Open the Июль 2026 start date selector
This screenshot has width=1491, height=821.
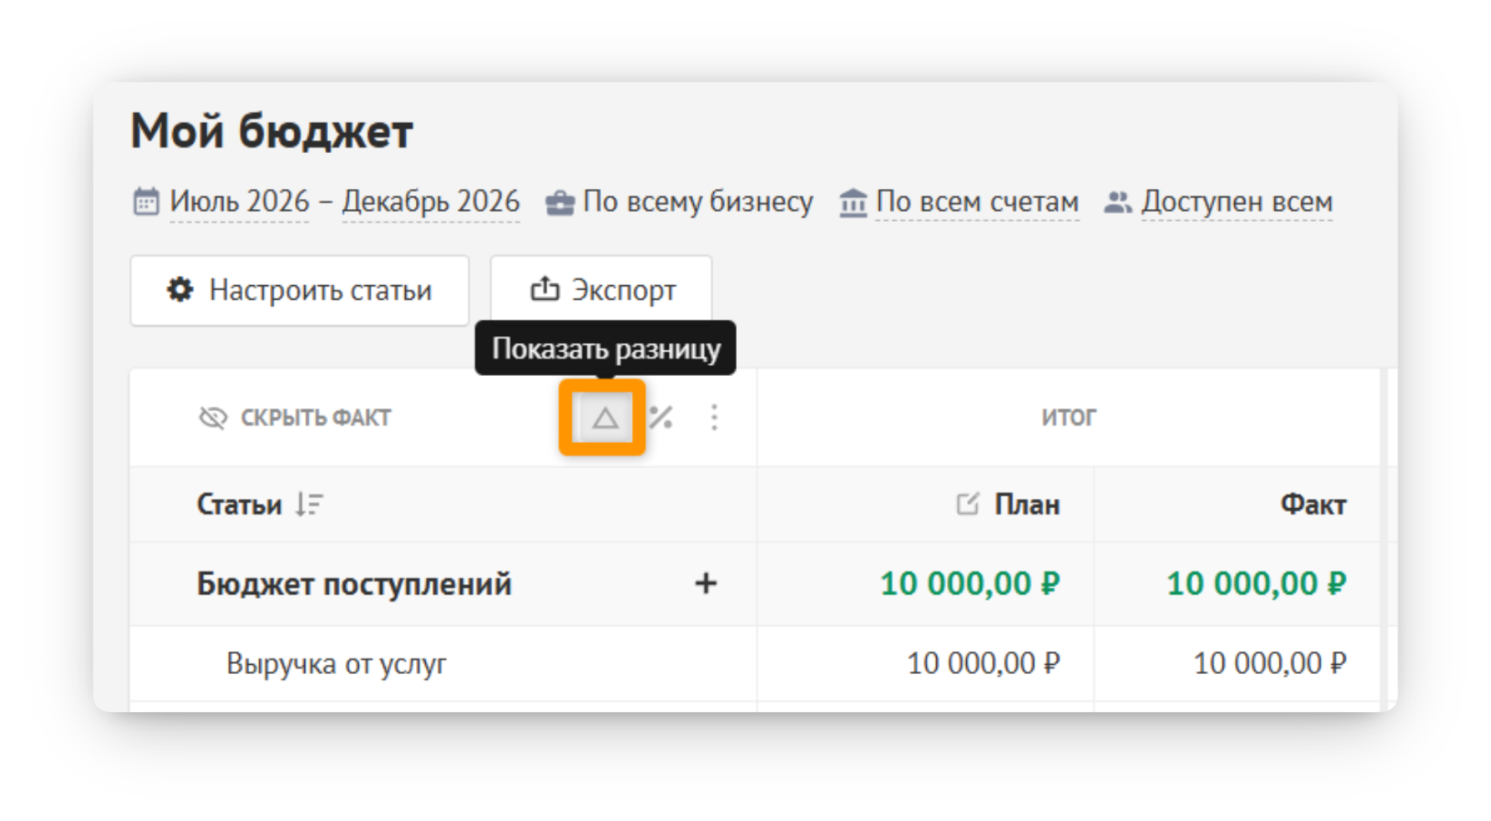tap(239, 202)
